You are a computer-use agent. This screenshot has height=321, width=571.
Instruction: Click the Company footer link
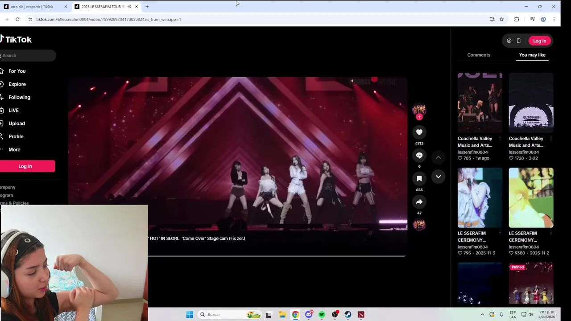click(x=8, y=187)
